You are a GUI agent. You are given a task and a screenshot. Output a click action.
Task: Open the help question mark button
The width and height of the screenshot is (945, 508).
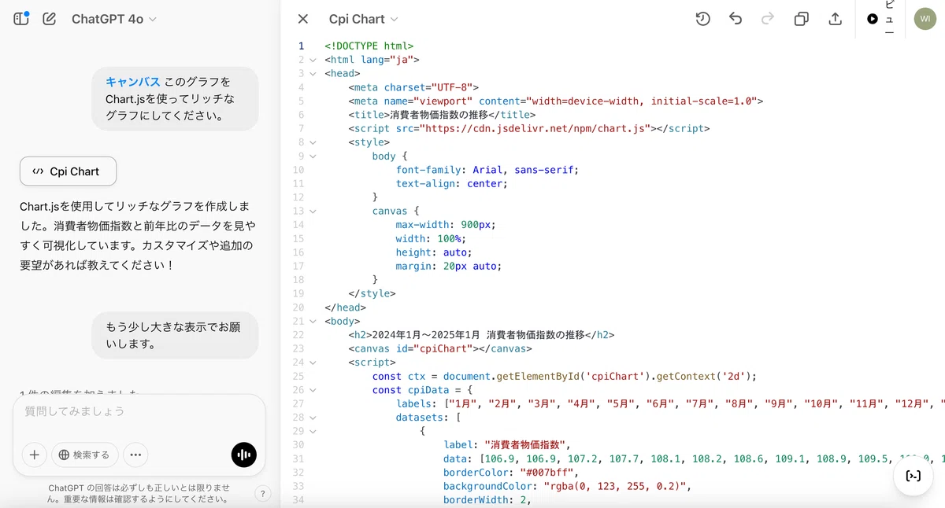[263, 494]
